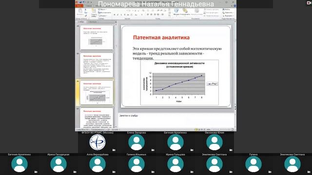Click camera icon on Галина Ильиных tile

(153, 172)
